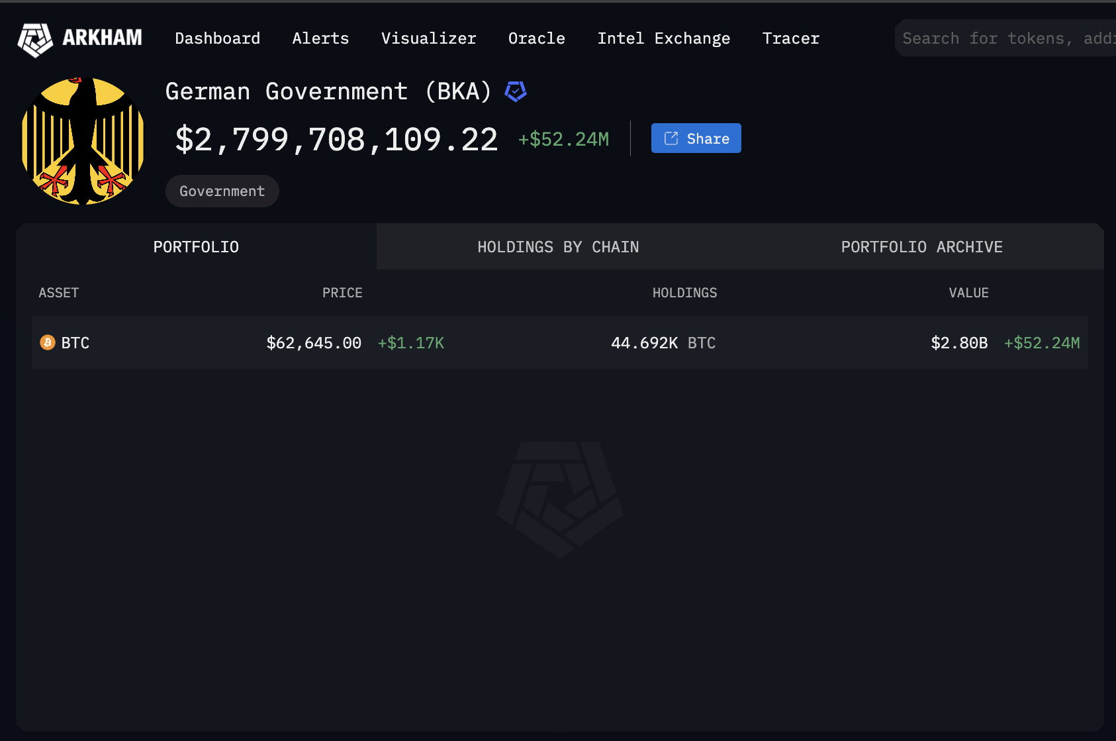The image size is (1116, 741).
Task: Open the Alerts page
Action: point(320,38)
